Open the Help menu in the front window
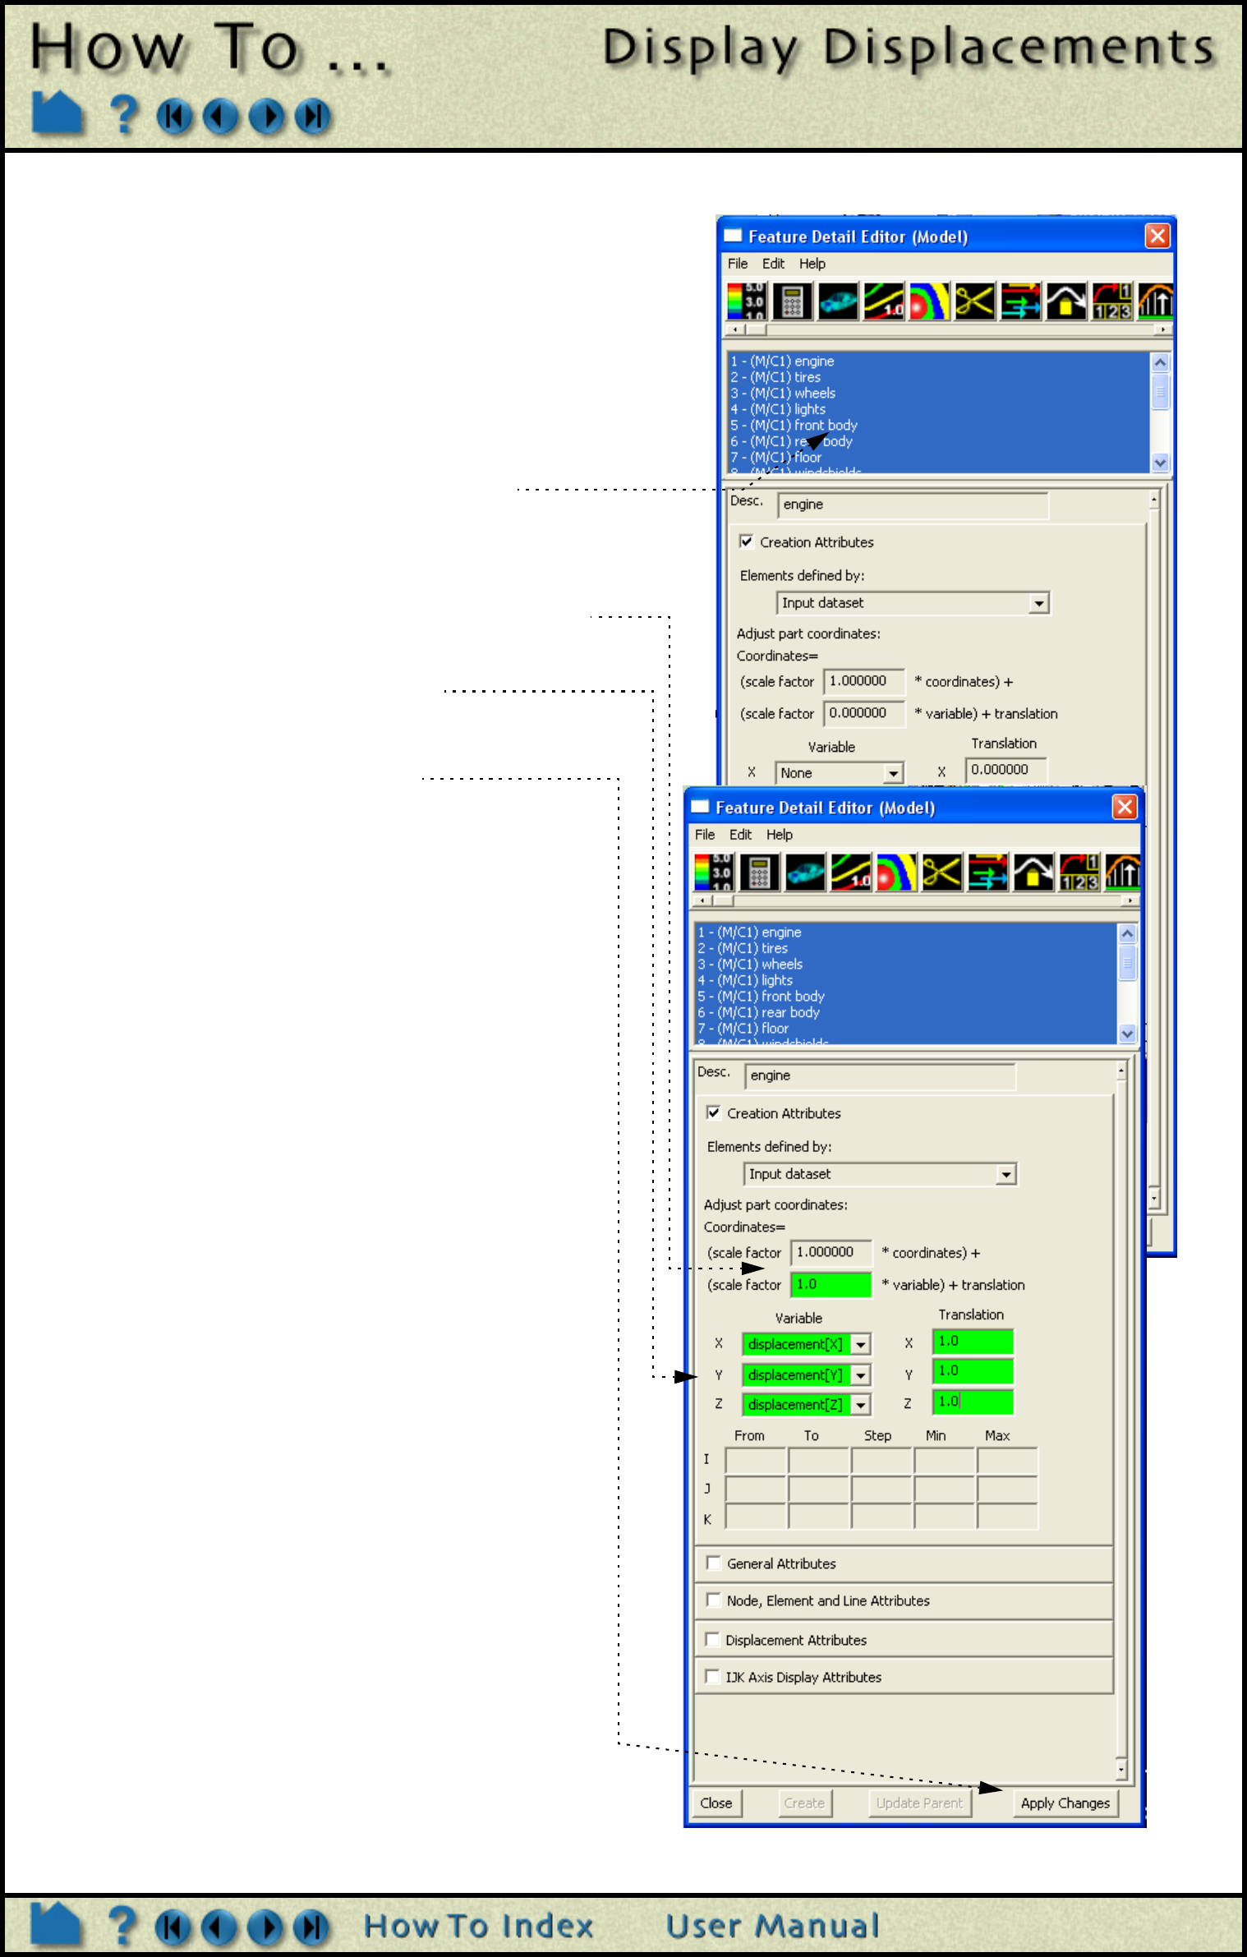Viewport: 1247px width, 1957px height. 780,835
